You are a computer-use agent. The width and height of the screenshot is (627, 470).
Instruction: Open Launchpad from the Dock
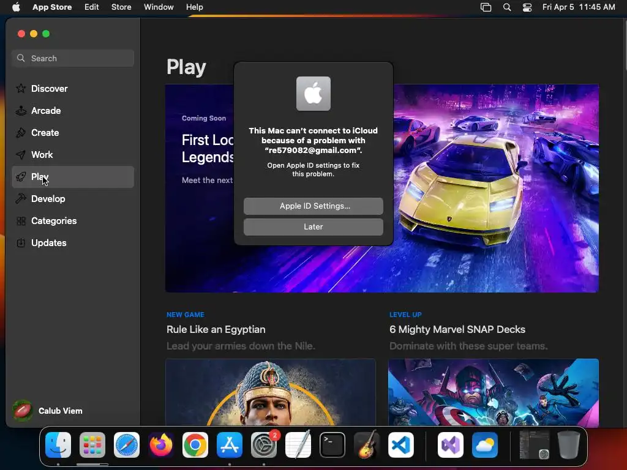pos(92,445)
